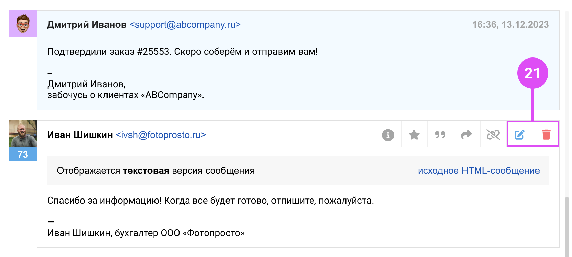Click Иван Шишкин's profile photo
572x257 pixels.
[23, 134]
